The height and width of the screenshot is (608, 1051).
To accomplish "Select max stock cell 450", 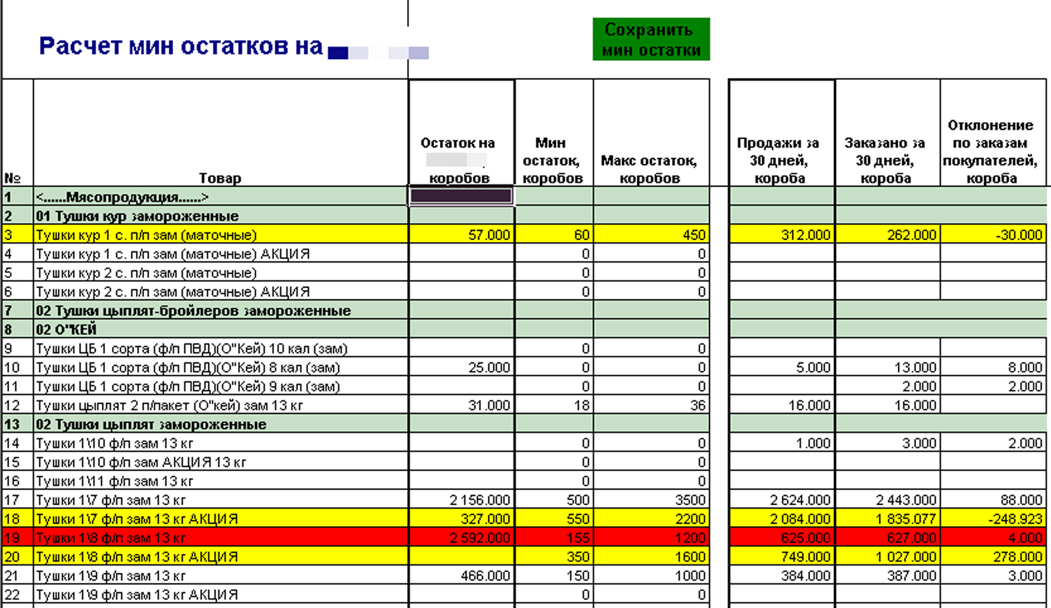I will [651, 235].
